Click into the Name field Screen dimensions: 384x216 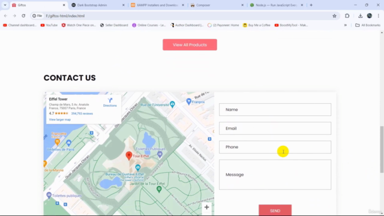coord(275,109)
